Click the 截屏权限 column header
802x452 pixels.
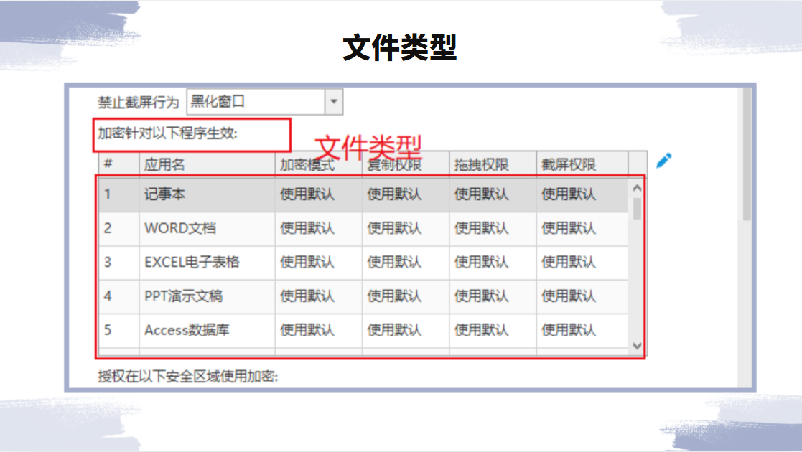click(x=582, y=164)
